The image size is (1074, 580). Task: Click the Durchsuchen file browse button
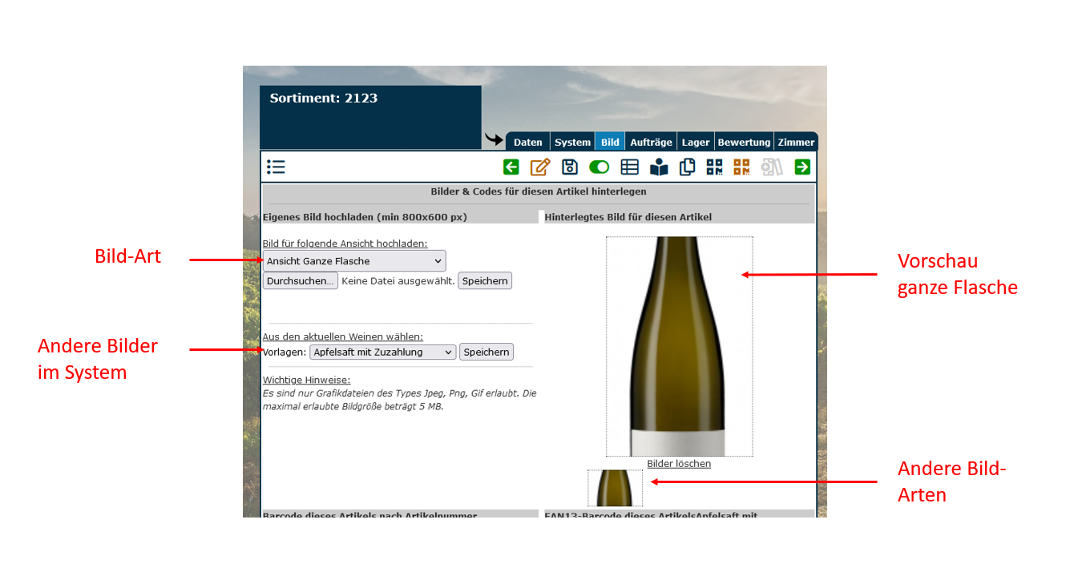coord(301,281)
